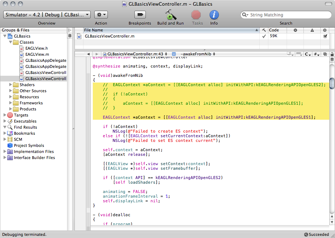The width and height of the screenshot is (335, 238).
Task: Click the Code column header
Action: point(277,30)
